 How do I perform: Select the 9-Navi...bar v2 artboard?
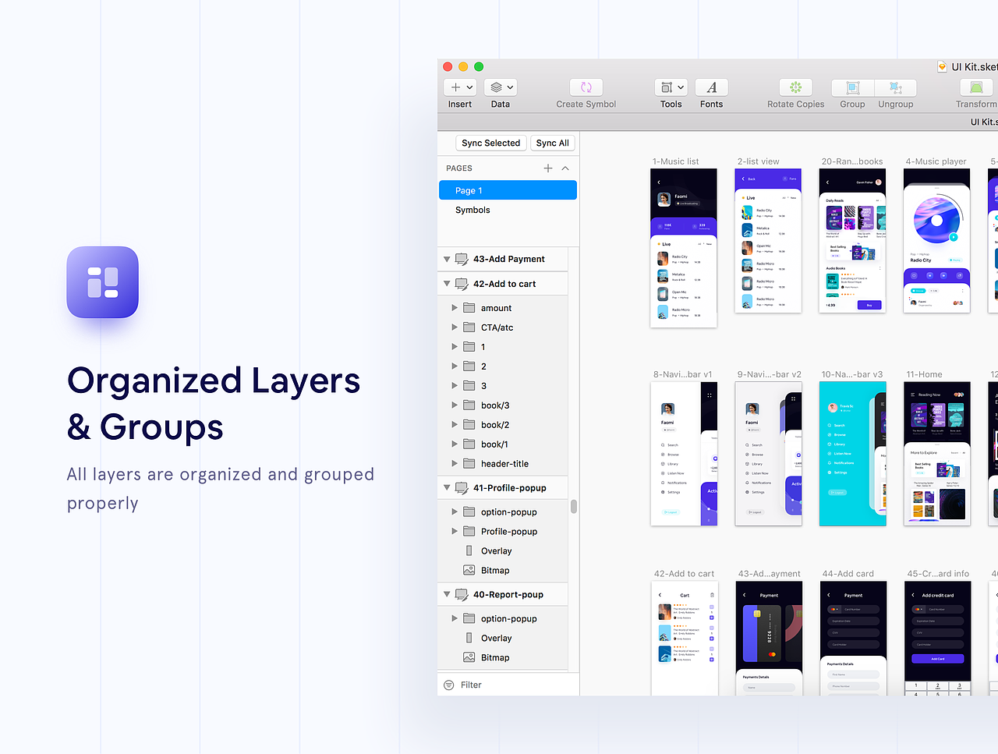pos(768,454)
